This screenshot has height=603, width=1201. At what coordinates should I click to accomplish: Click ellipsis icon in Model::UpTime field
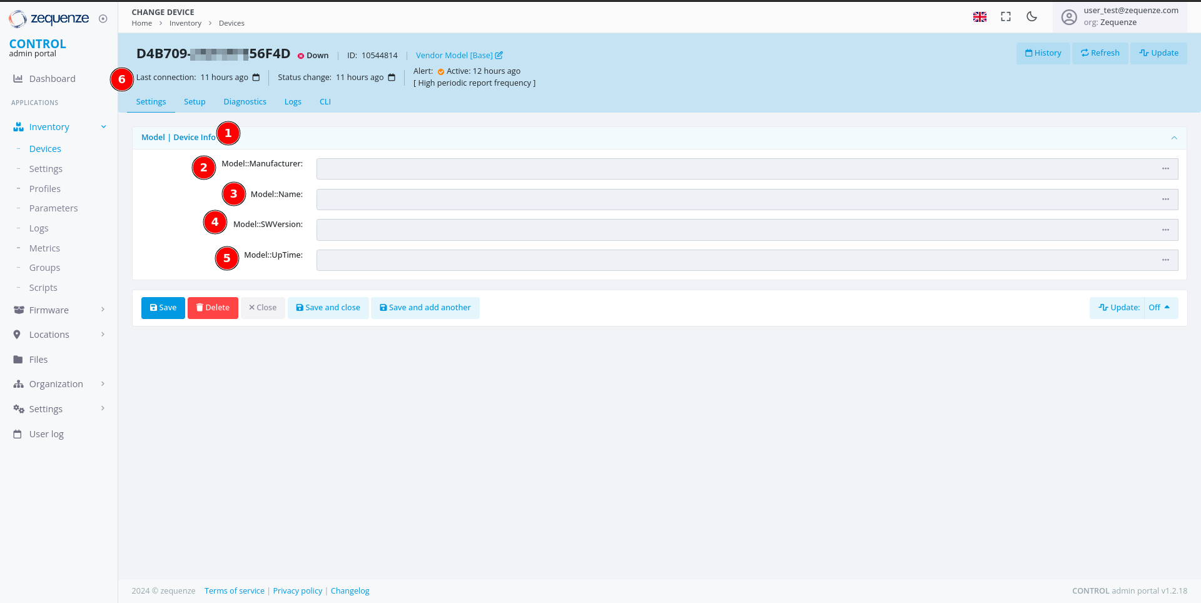pos(1165,260)
